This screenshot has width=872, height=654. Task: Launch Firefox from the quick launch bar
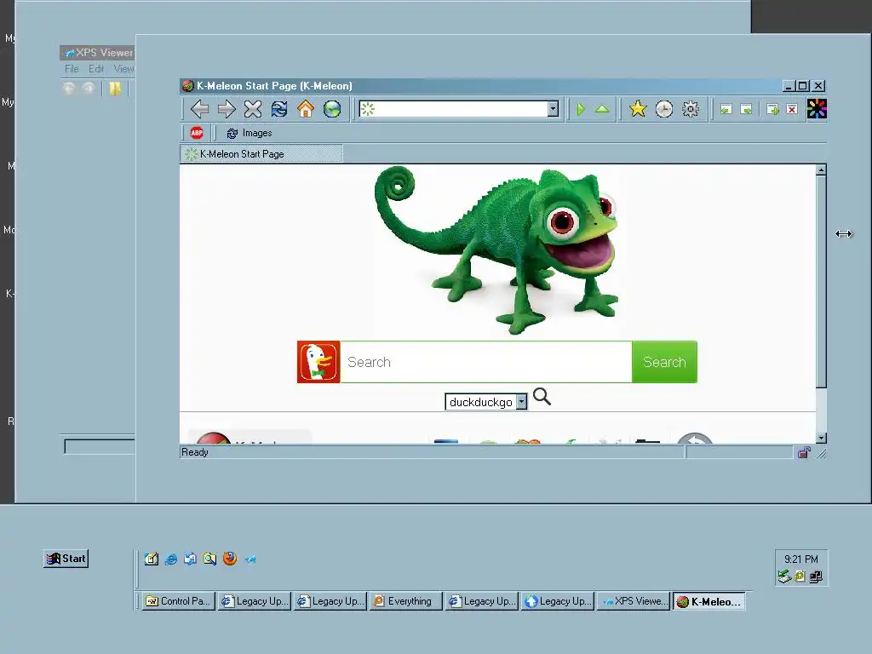230,559
